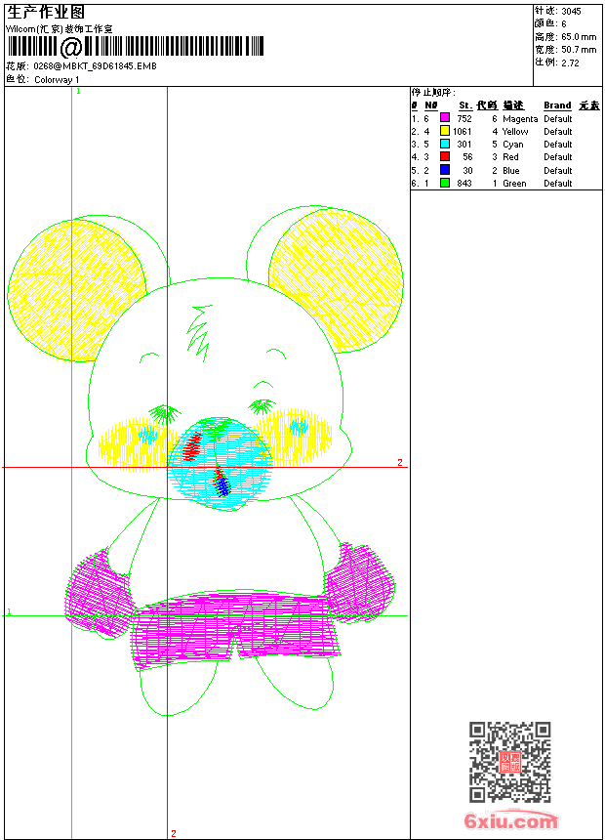Image resolution: width=605 pixels, height=840 pixels.
Task: Select the 'Blue' description text
Action: pyautogui.click(x=510, y=170)
